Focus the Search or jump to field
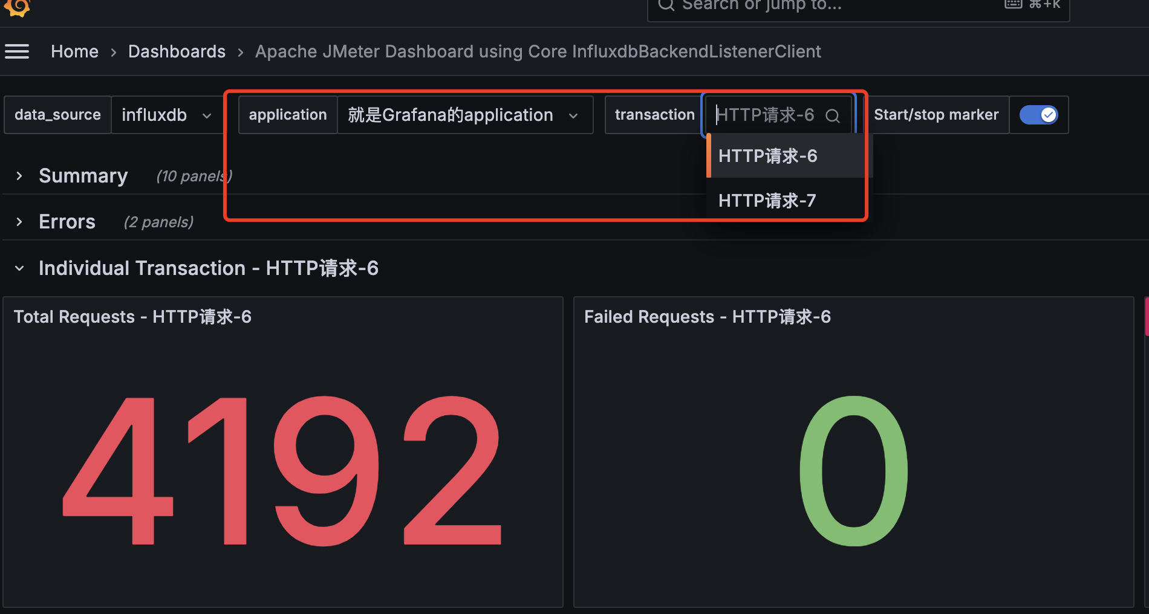This screenshot has width=1149, height=614. click(858, 7)
